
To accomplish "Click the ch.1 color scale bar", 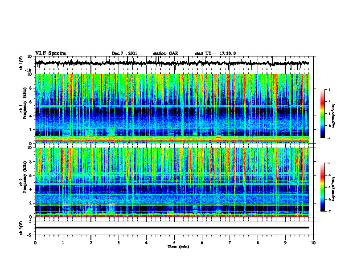I will click(x=322, y=114).
